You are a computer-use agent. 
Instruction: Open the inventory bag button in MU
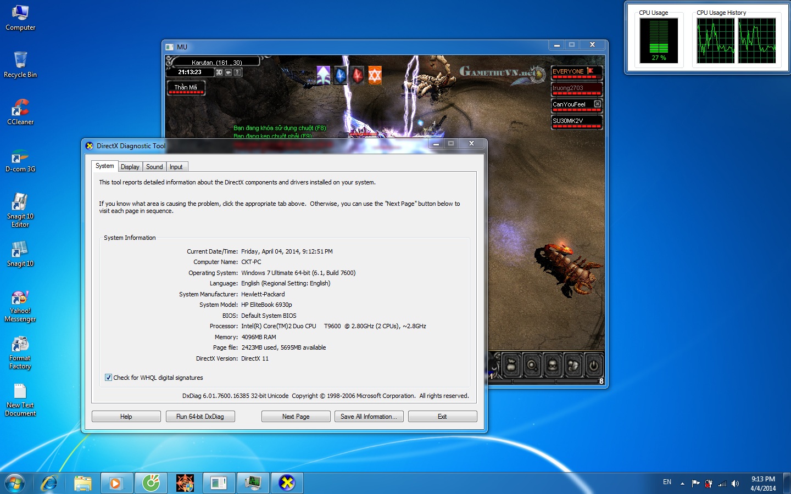click(511, 365)
